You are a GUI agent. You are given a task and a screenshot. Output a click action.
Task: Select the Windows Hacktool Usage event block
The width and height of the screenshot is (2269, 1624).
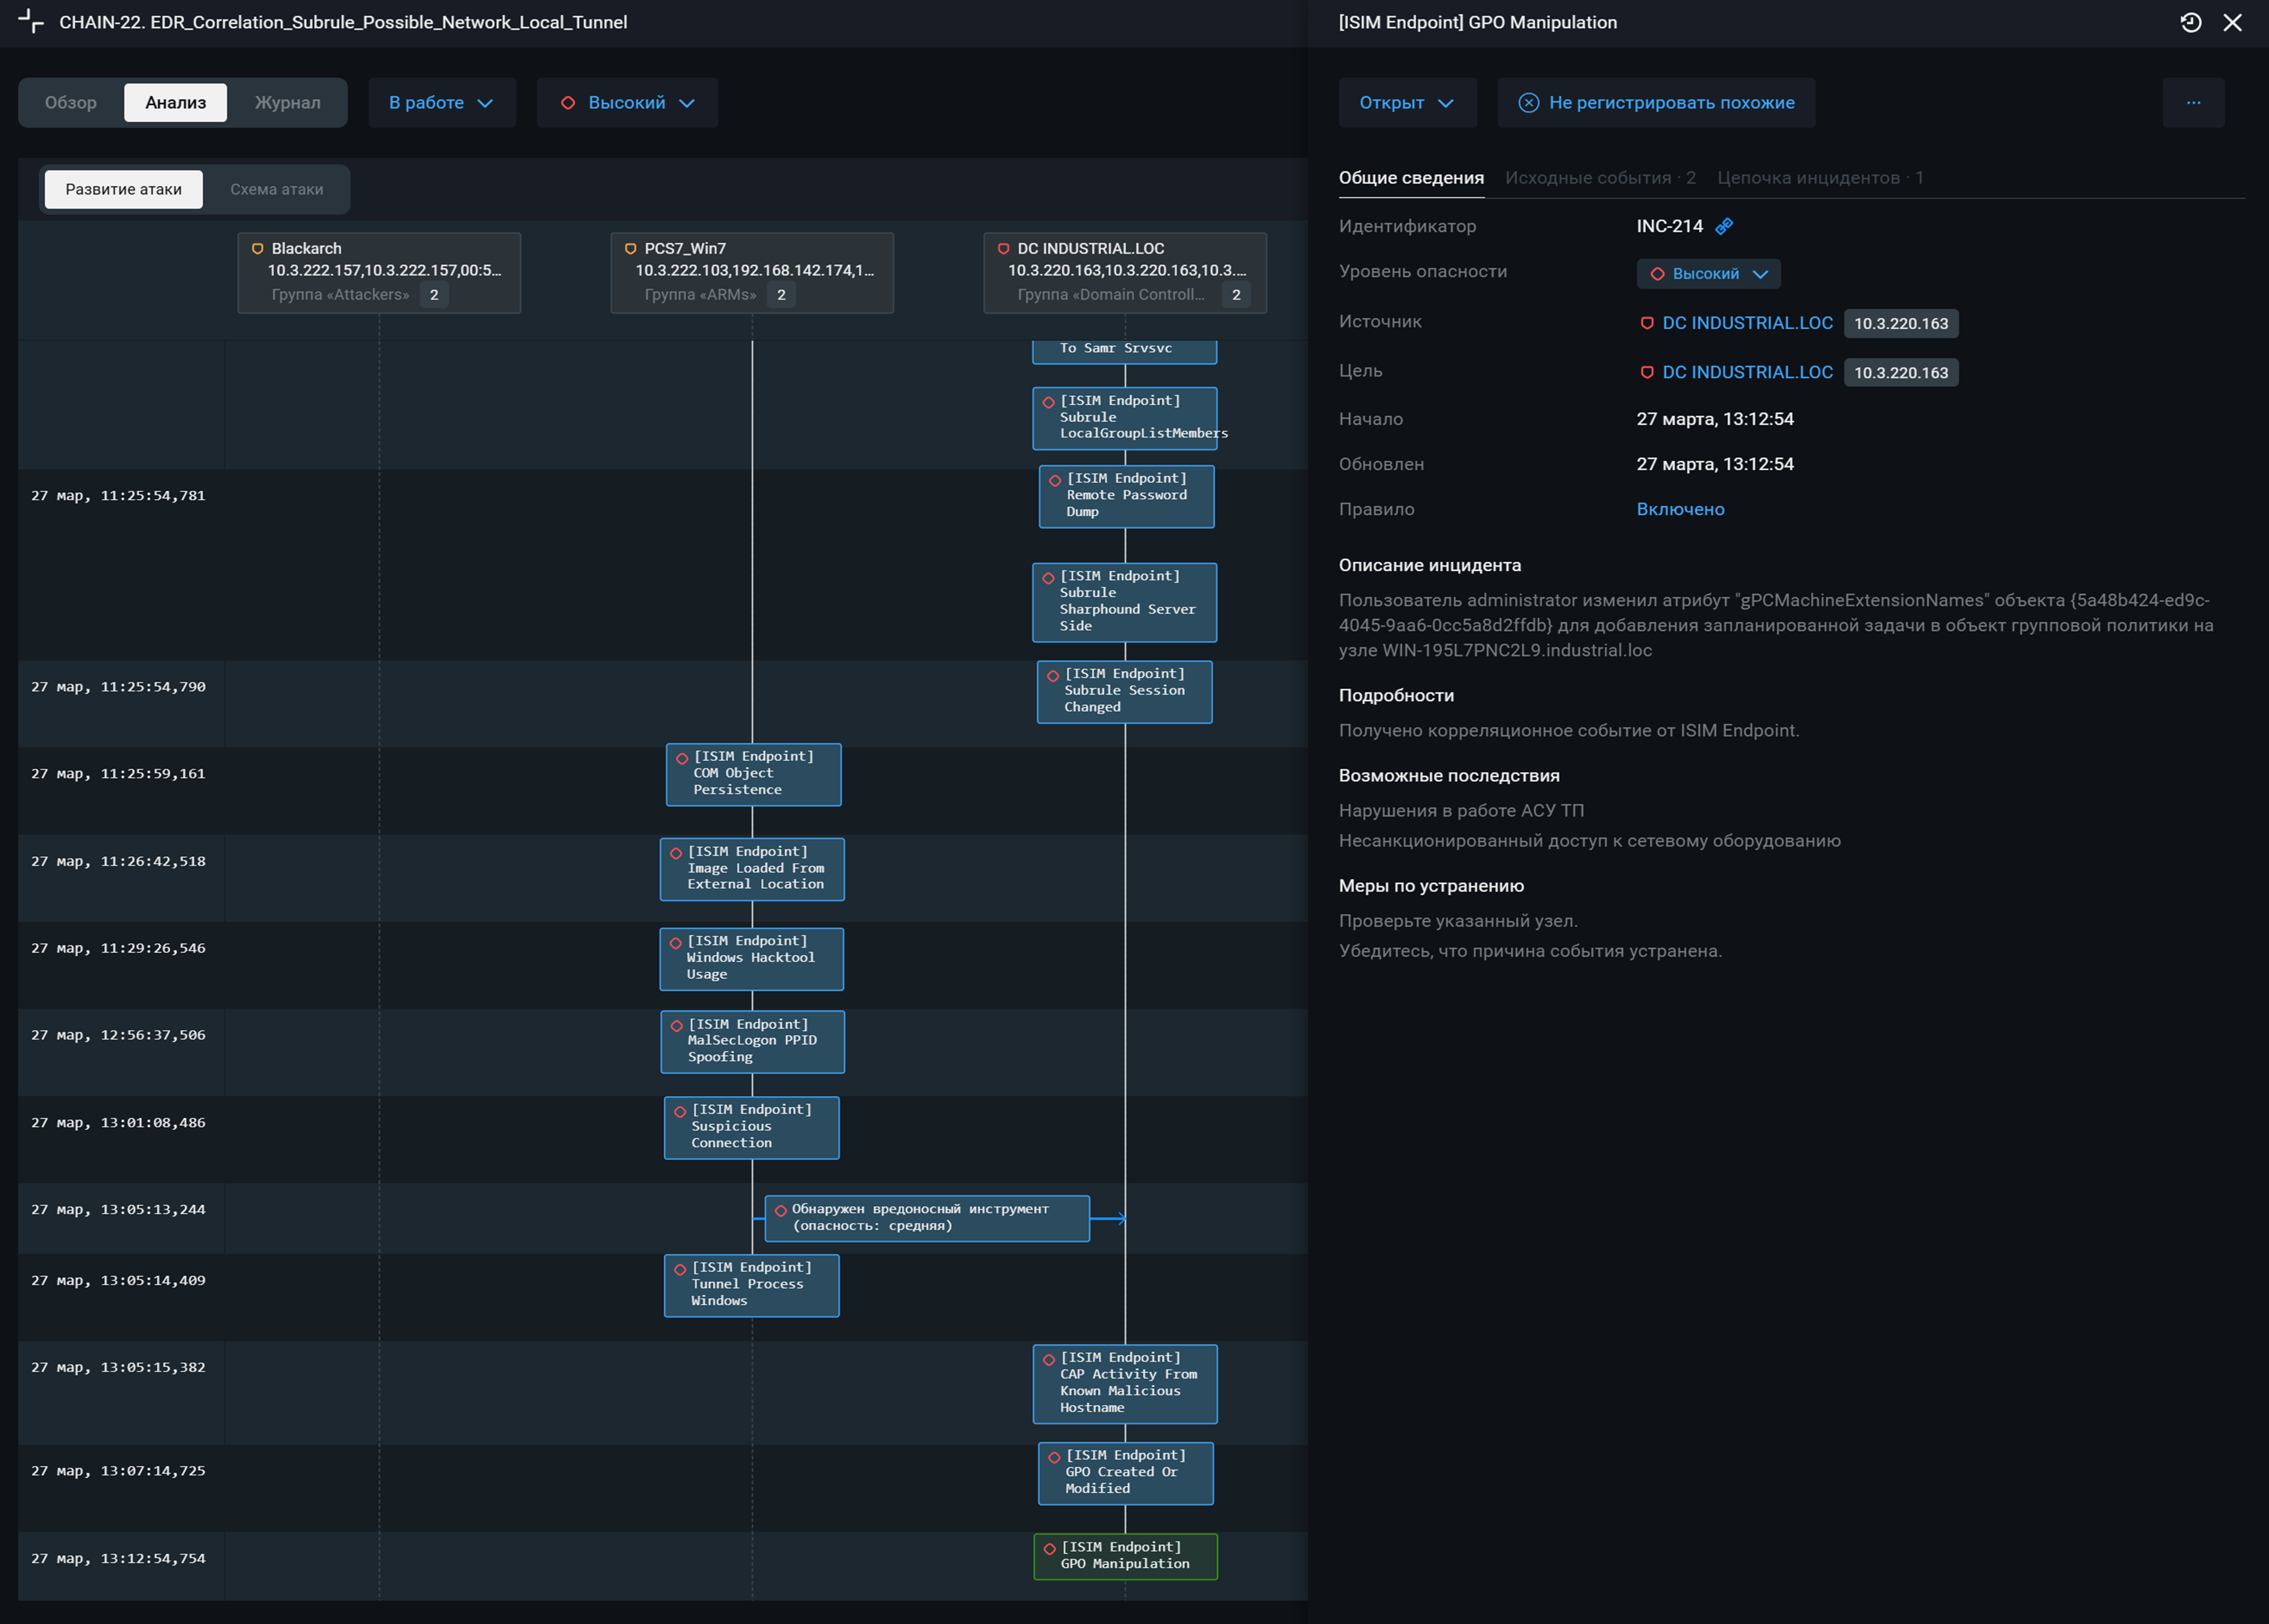click(x=751, y=959)
